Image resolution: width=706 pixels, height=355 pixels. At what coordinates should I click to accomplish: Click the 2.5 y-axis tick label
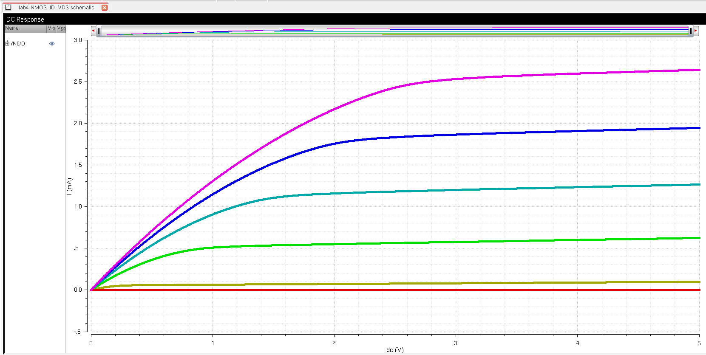coord(78,82)
